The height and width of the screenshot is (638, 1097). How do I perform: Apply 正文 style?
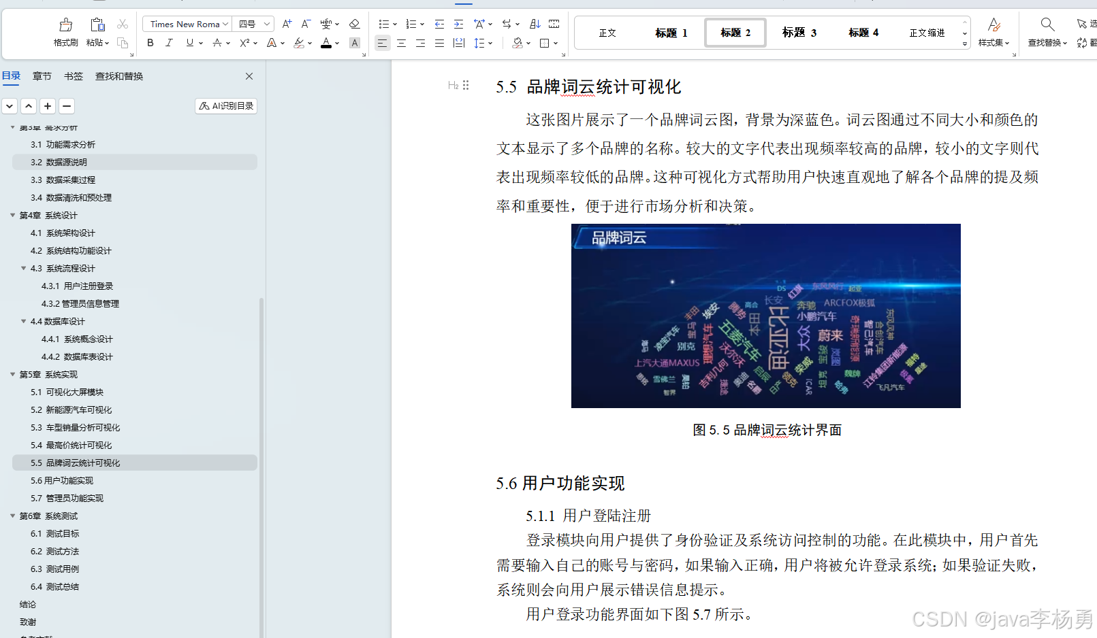point(607,33)
